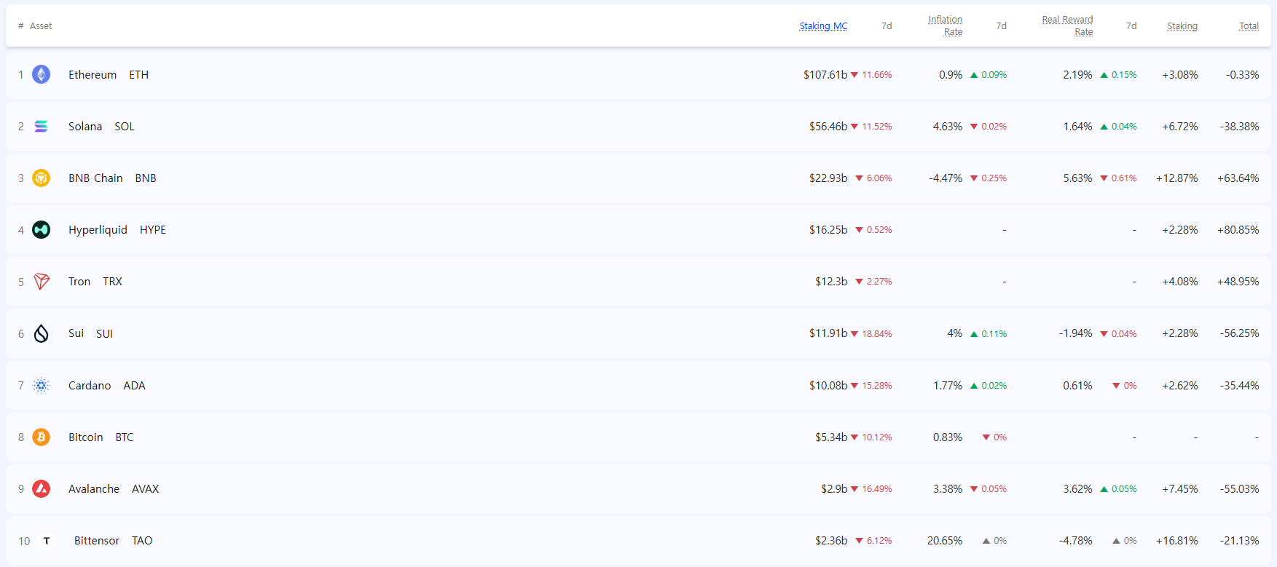This screenshot has width=1277, height=567.
Task: Click the Bitcoin logo icon
Action: (42, 437)
